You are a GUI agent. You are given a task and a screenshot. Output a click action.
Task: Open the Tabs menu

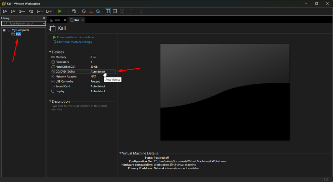tap(40, 11)
